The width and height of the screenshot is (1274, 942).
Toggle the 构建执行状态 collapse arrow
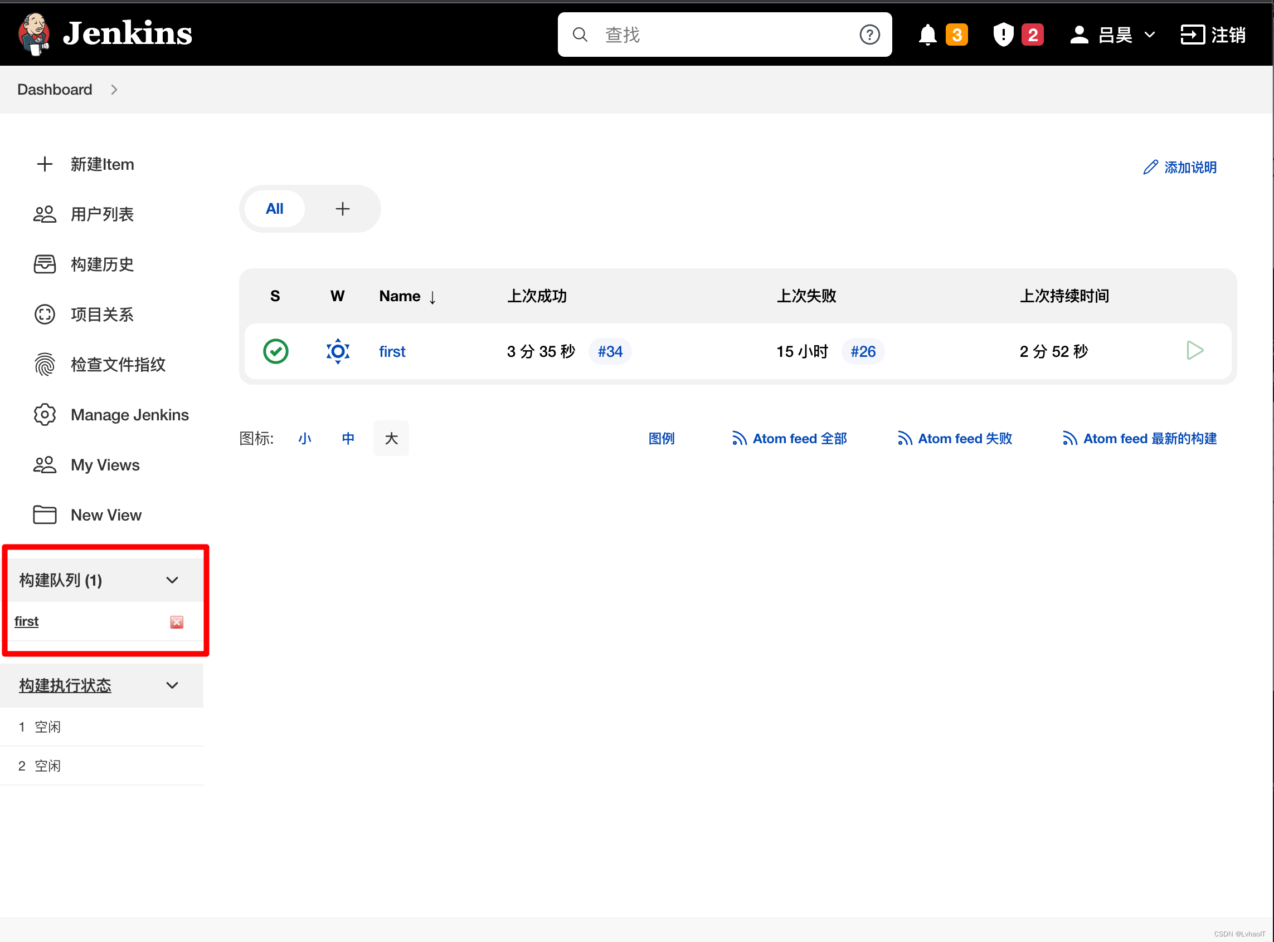coord(172,685)
